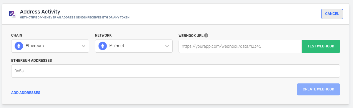Focus the Webhook URL input field
The width and height of the screenshot is (353, 108).
240,46
